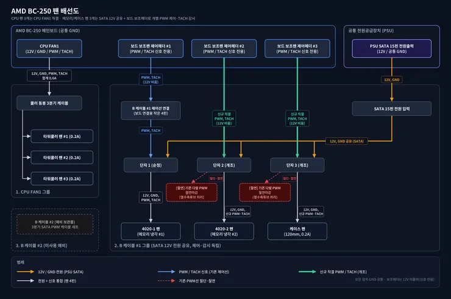Click the '12V, GND 공유 (SATA)' edge label
This screenshot has height=299, width=451.
(347, 141)
